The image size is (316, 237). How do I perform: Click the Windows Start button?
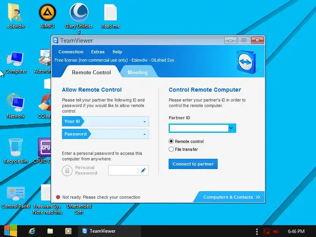[11, 231]
